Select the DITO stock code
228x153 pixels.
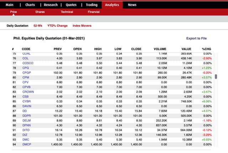[26, 130]
